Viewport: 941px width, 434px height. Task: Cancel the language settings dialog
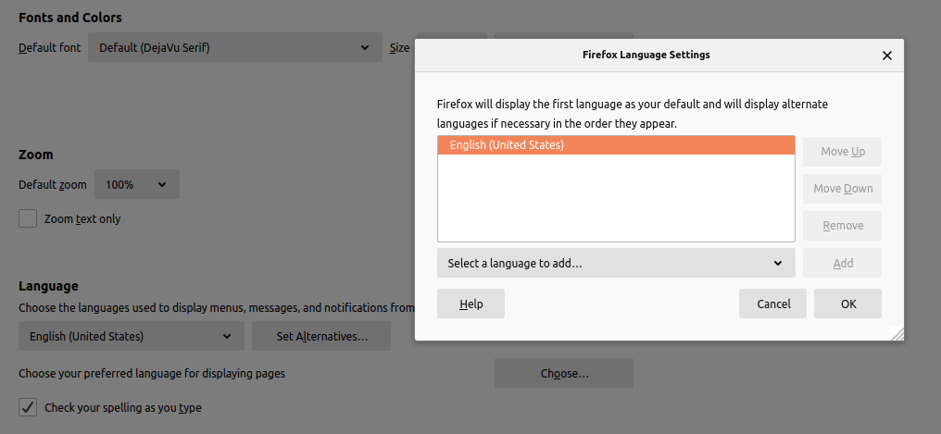(773, 304)
